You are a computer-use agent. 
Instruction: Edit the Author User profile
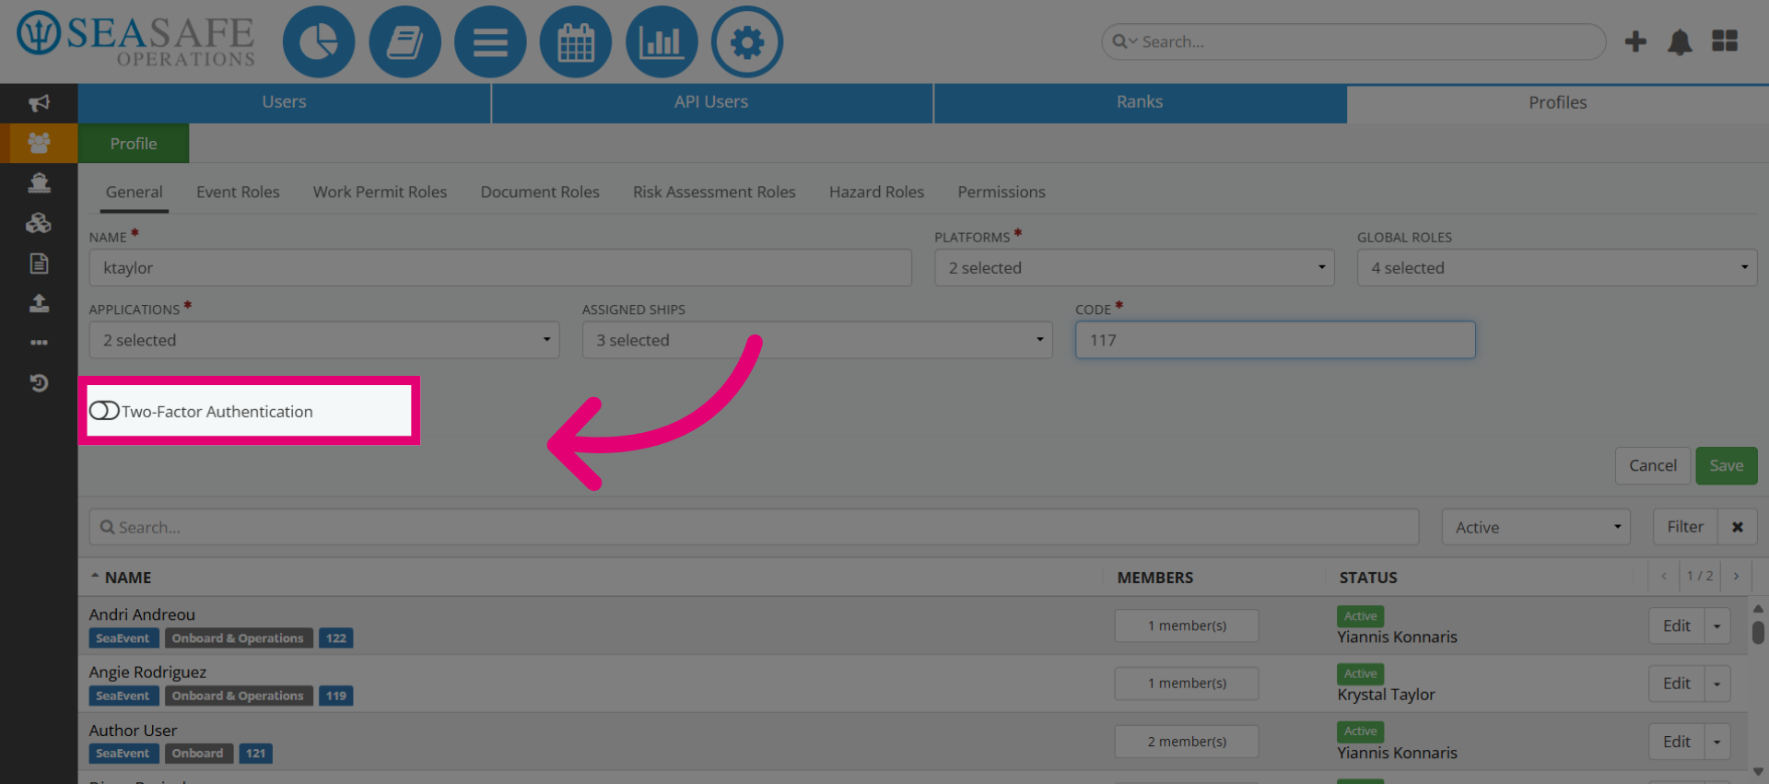1677,742
